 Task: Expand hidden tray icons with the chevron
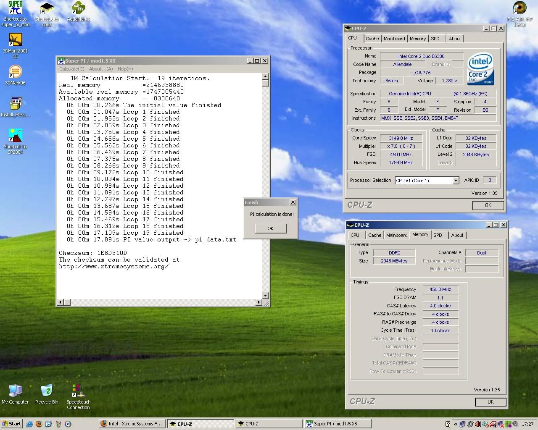(x=455, y=424)
